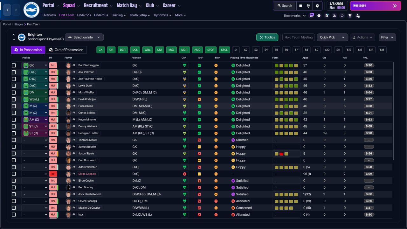Open the kit shirt shortcut icon
Image resolution: width=407 pixels, height=229 pixels.
coord(319,16)
